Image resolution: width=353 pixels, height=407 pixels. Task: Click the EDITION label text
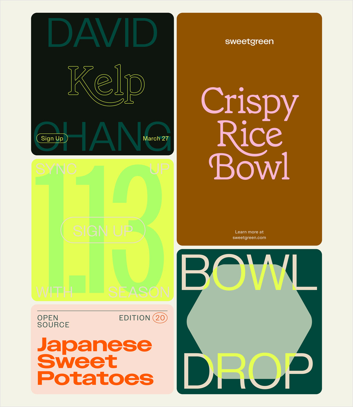coord(134,318)
